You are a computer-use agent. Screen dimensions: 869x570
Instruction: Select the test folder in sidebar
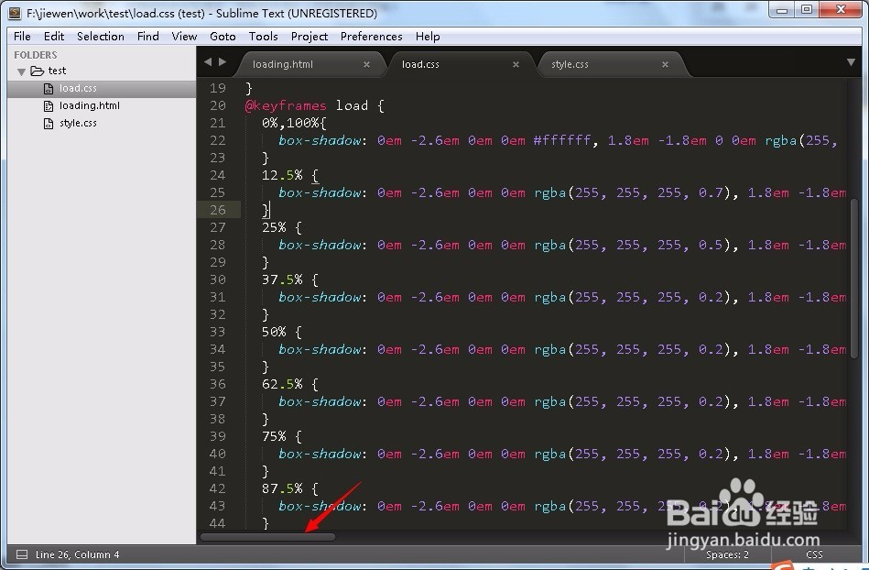click(57, 71)
